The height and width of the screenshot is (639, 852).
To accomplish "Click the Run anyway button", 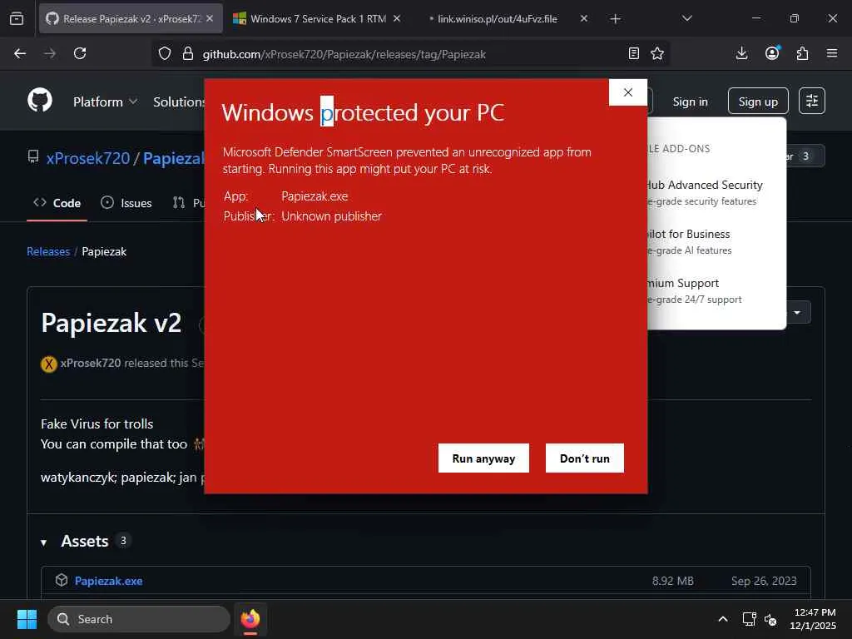I will tap(483, 458).
